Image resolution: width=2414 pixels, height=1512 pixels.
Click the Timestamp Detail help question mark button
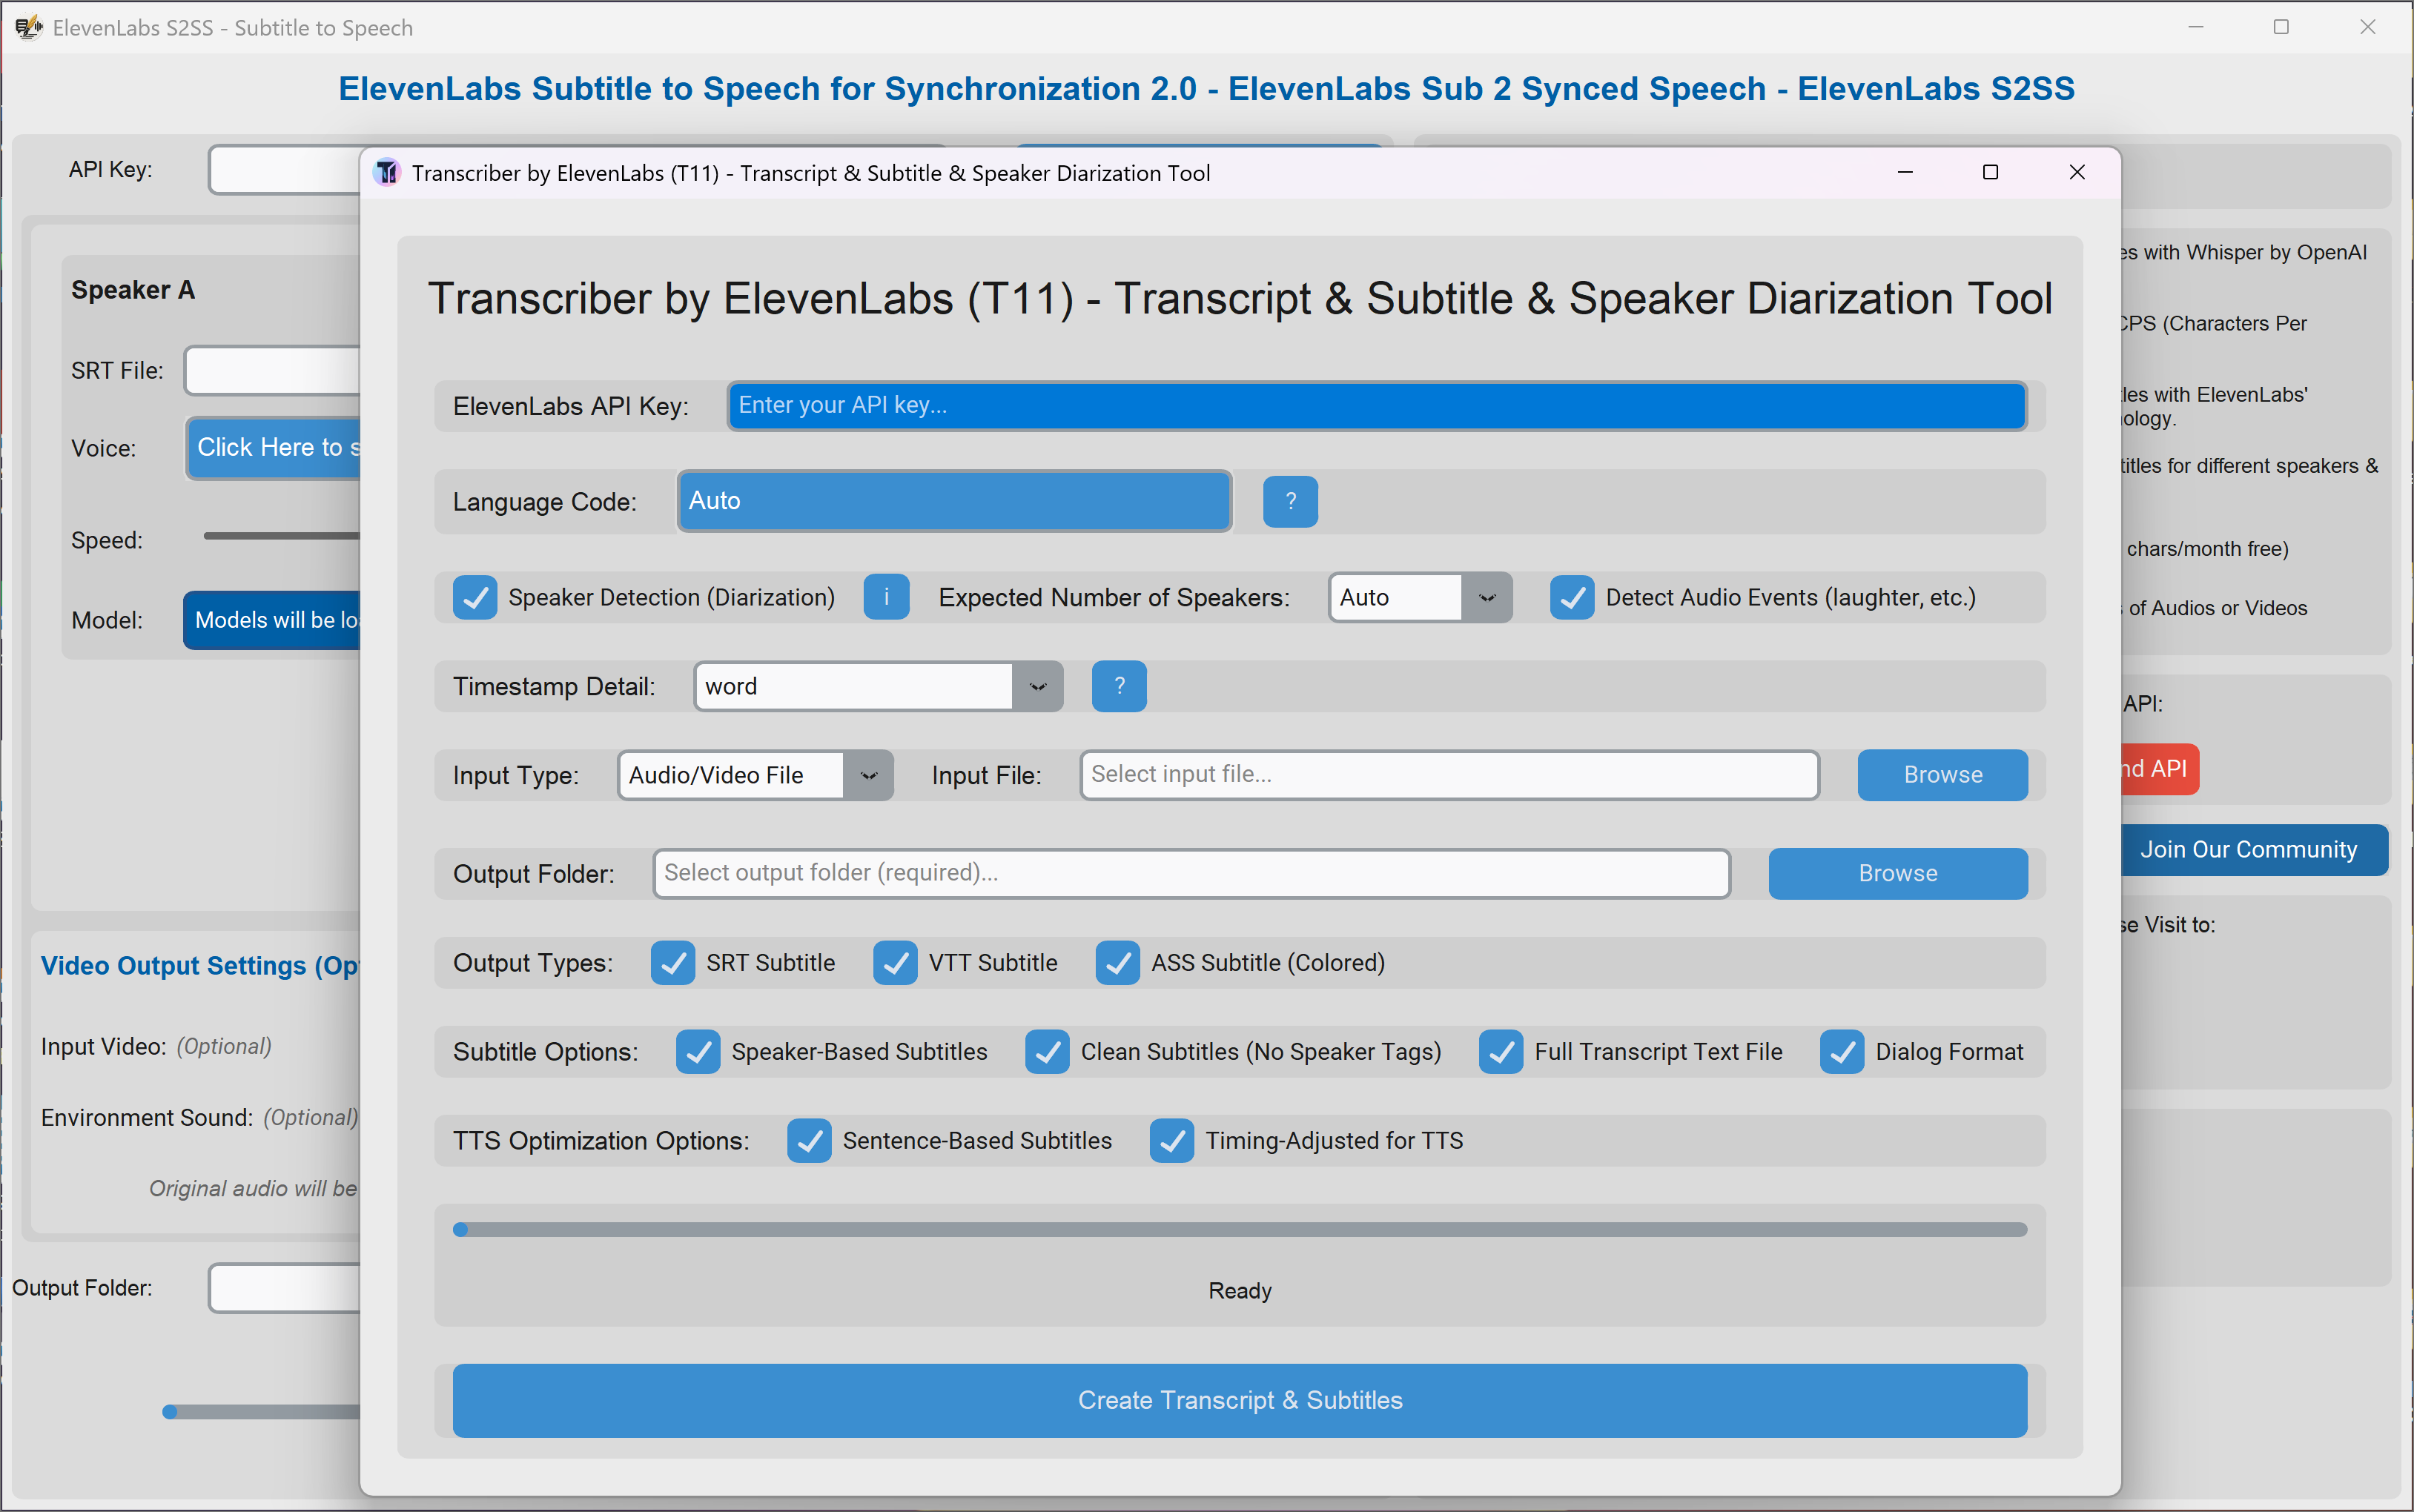tap(1119, 686)
